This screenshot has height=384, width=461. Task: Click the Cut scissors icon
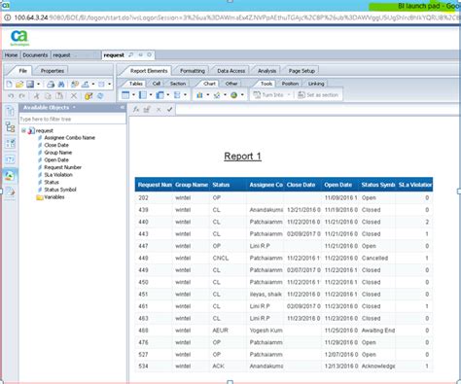click(36, 96)
